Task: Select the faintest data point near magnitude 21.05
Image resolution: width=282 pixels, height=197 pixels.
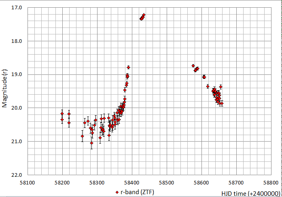Action: (91, 143)
